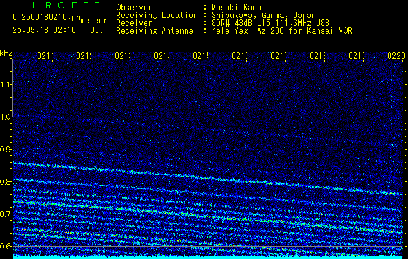This screenshot has width=408, height=259.
Task: Select the location 'Shibukawa, Gunma, Japan'
Action: [263, 16]
